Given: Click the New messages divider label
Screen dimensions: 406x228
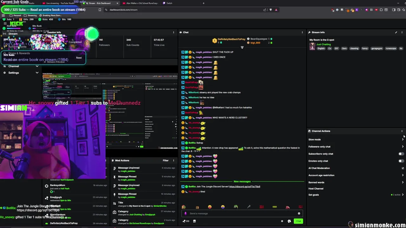Looking at the screenshot, I should [x=242, y=182].
